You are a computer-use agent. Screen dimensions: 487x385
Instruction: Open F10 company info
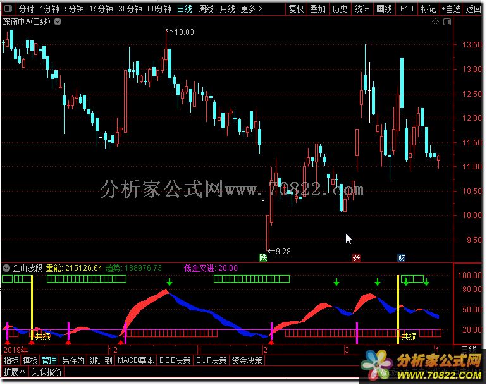point(407,9)
